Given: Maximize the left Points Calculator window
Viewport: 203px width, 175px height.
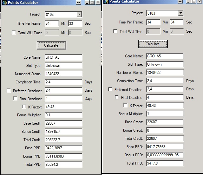Looking at the screenshot, I should [x=92, y=3].
